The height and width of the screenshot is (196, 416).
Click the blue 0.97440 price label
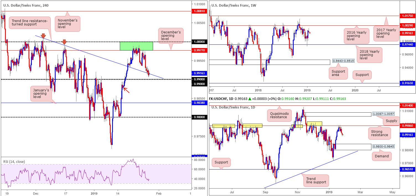pyautogui.click(x=408, y=44)
